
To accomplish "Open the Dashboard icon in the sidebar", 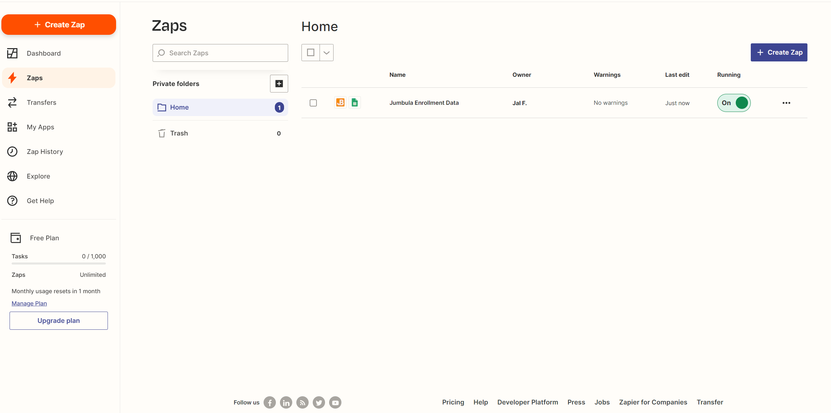I will click(12, 53).
